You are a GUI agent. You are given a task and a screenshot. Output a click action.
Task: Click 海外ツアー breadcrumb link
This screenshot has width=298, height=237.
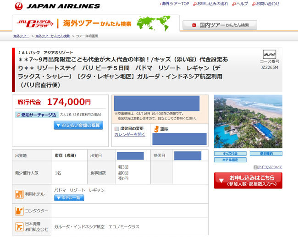coord(21,36)
